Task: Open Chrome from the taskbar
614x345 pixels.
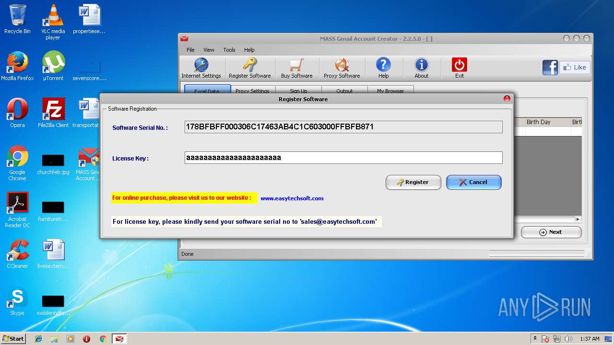Action: [x=103, y=339]
